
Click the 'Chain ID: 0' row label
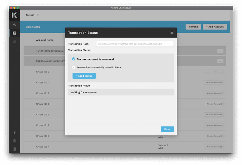click(x=43, y=72)
